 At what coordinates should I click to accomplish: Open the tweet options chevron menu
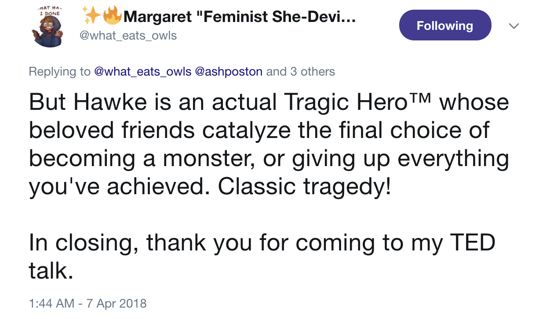click(513, 26)
